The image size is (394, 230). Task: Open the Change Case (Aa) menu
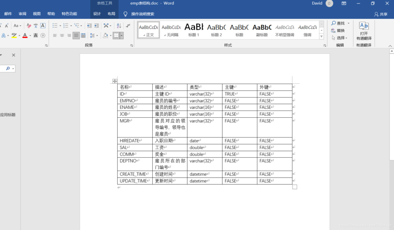[18, 26]
